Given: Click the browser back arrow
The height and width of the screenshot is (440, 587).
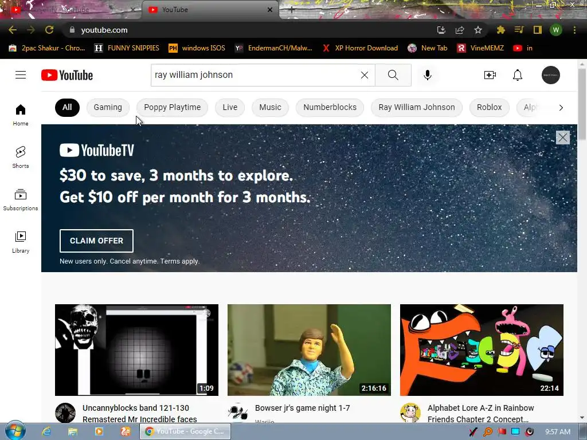Looking at the screenshot, I should [13, 30].
